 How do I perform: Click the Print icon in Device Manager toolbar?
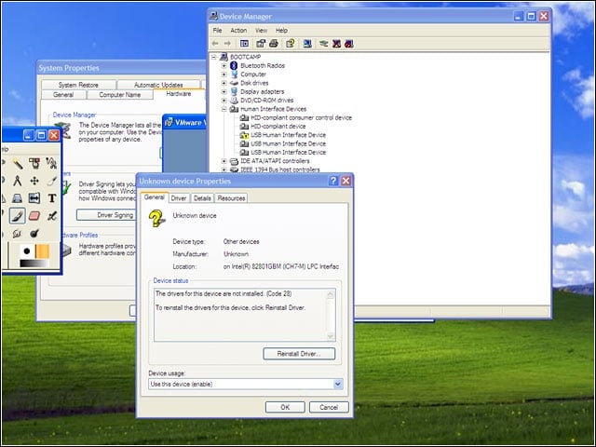274,44
